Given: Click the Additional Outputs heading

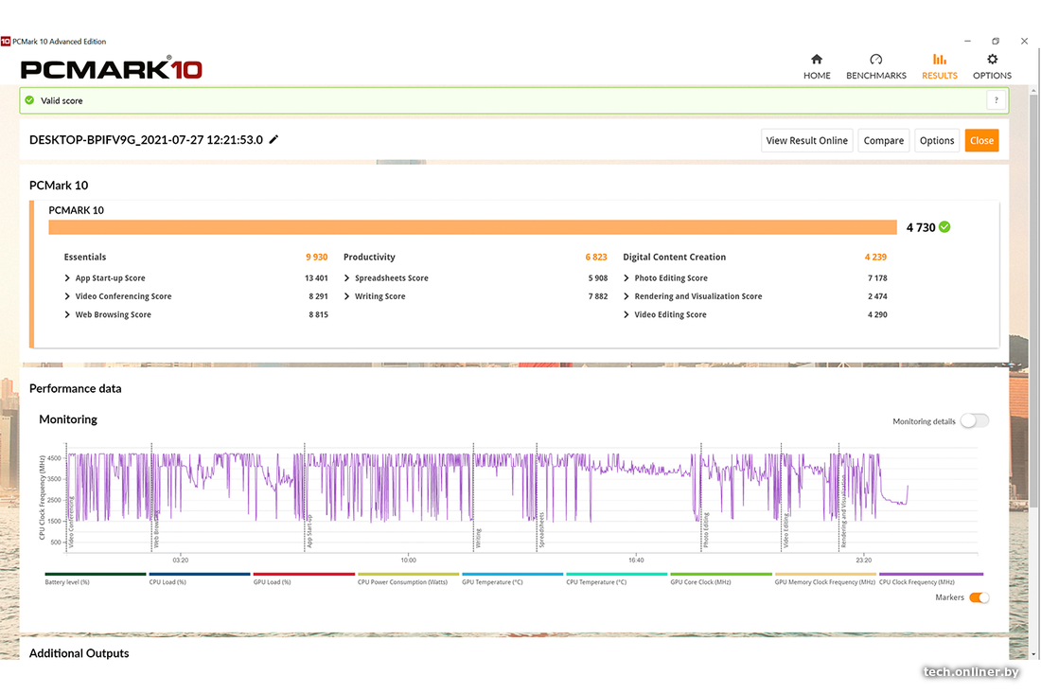Looking at the screenshot, I should (79, 653).
